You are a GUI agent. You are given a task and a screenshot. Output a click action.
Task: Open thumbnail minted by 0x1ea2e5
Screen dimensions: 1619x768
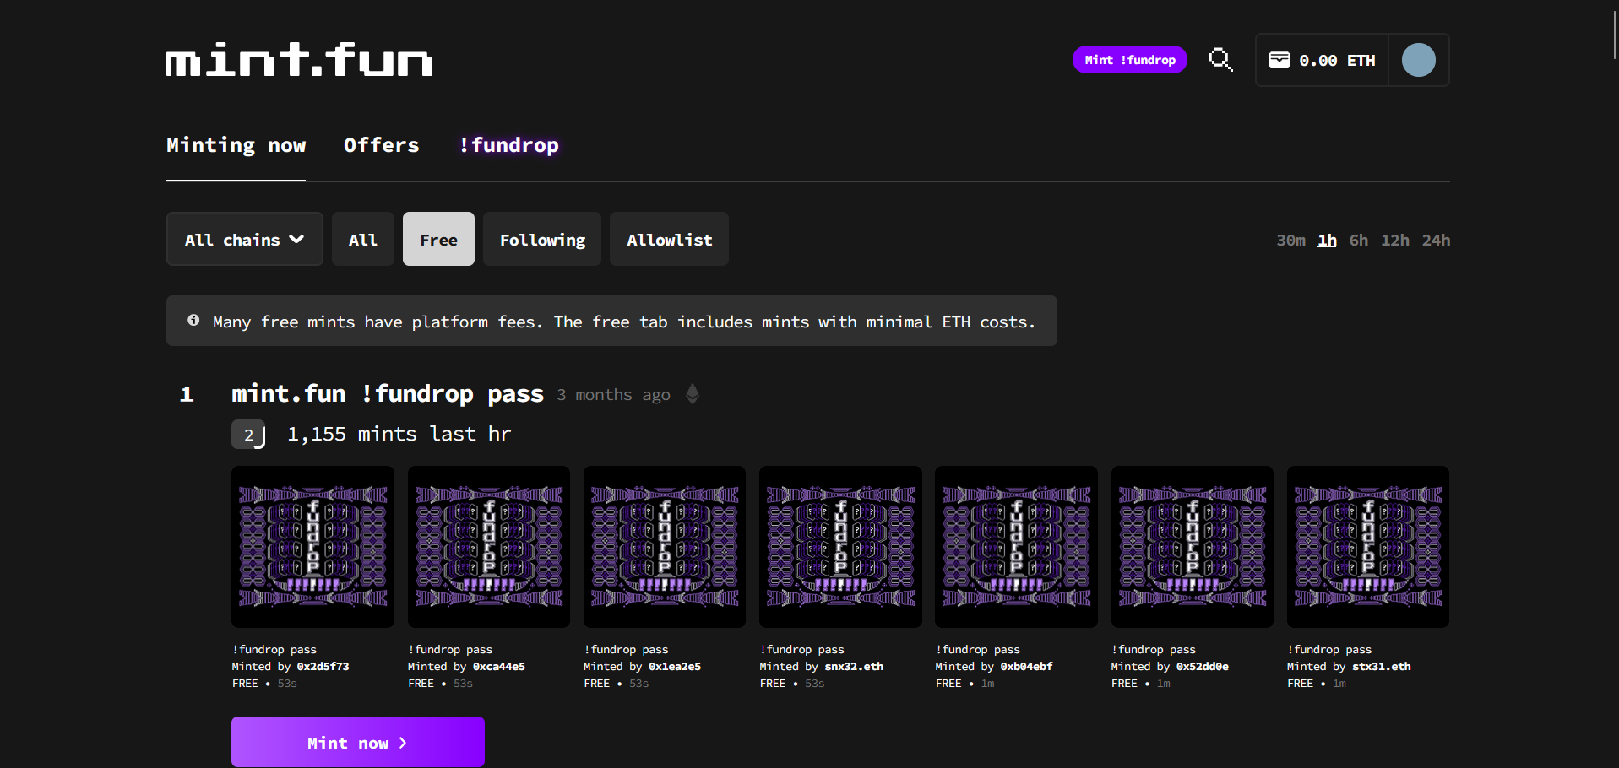[665, 547]
